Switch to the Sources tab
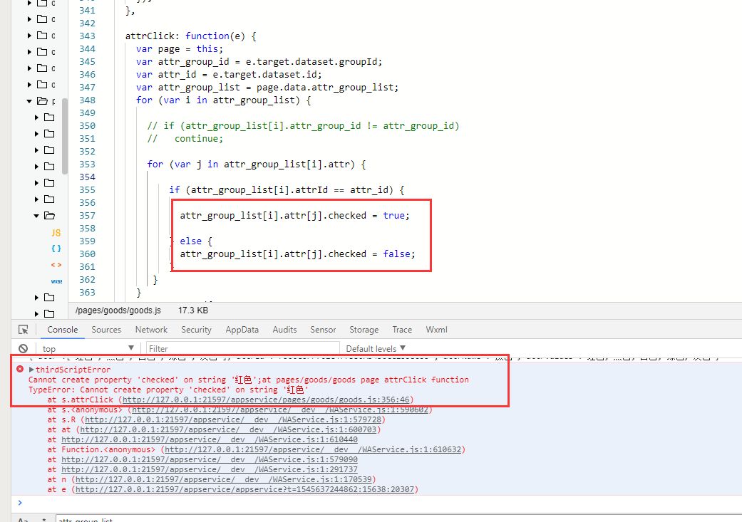This screenshot has width=742, height=522. click(106, 330)
